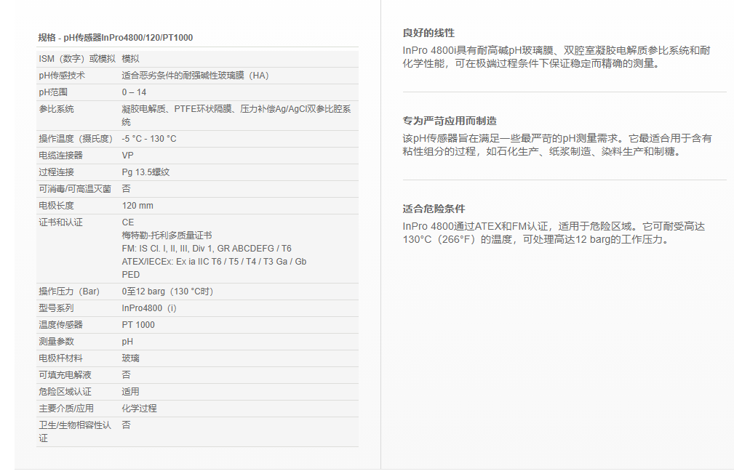Viewport: 734px width, 474px height.
Task: Select the 可消毒/可高温灭菌 label
Action: [x=75, y=188]
